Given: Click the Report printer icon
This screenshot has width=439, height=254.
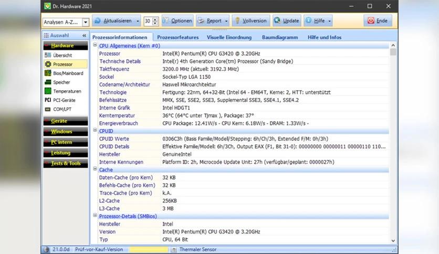Looking at the screenshot, I should click(201, 20).
